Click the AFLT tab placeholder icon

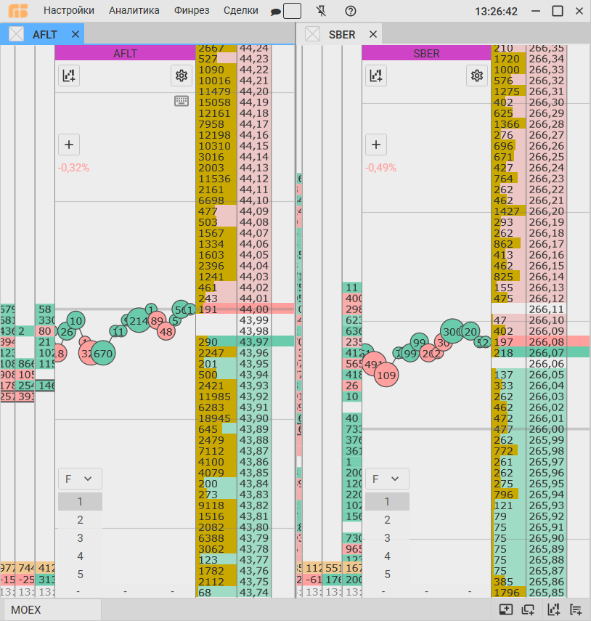coord(16,34)
